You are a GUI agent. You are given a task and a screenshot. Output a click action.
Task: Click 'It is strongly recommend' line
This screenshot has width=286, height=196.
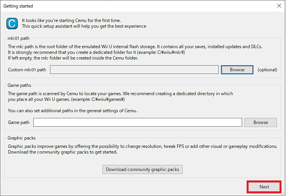pos(96,52)
